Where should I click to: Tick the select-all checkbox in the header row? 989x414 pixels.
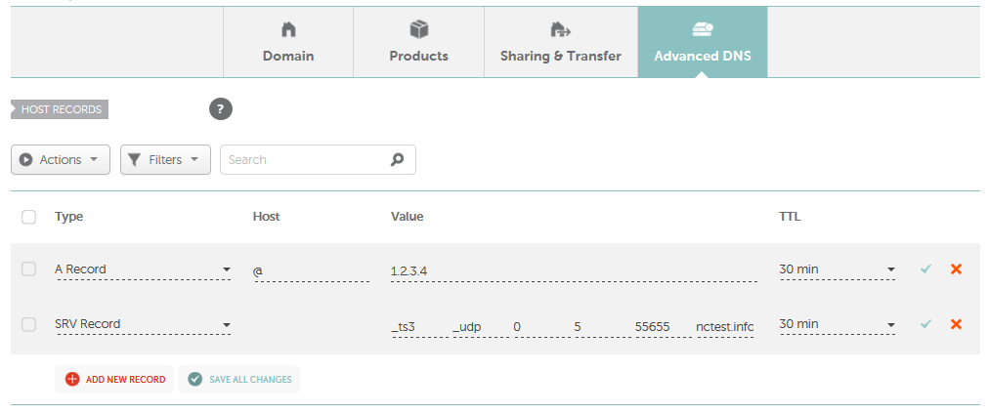29,217
